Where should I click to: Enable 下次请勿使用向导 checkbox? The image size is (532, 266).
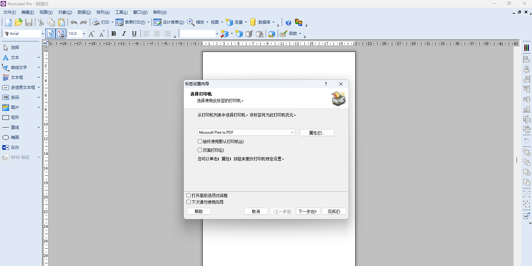tap(189, 202)
